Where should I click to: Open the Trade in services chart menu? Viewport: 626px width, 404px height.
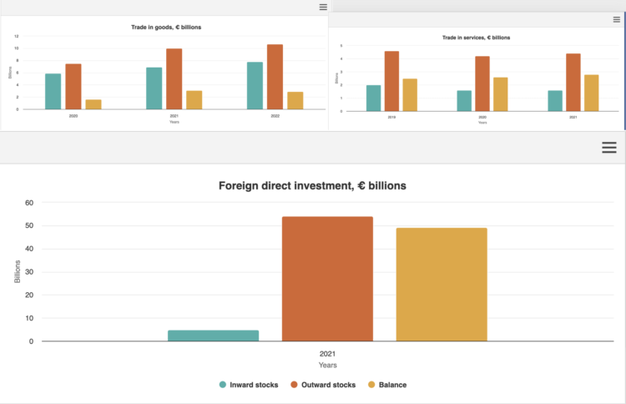[616, 20]
